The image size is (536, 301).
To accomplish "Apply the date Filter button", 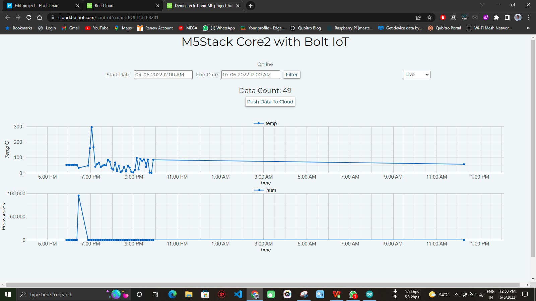I will 291,75.
